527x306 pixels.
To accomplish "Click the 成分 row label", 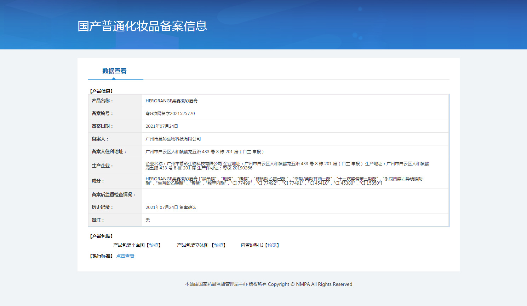I will click(98, 181).
